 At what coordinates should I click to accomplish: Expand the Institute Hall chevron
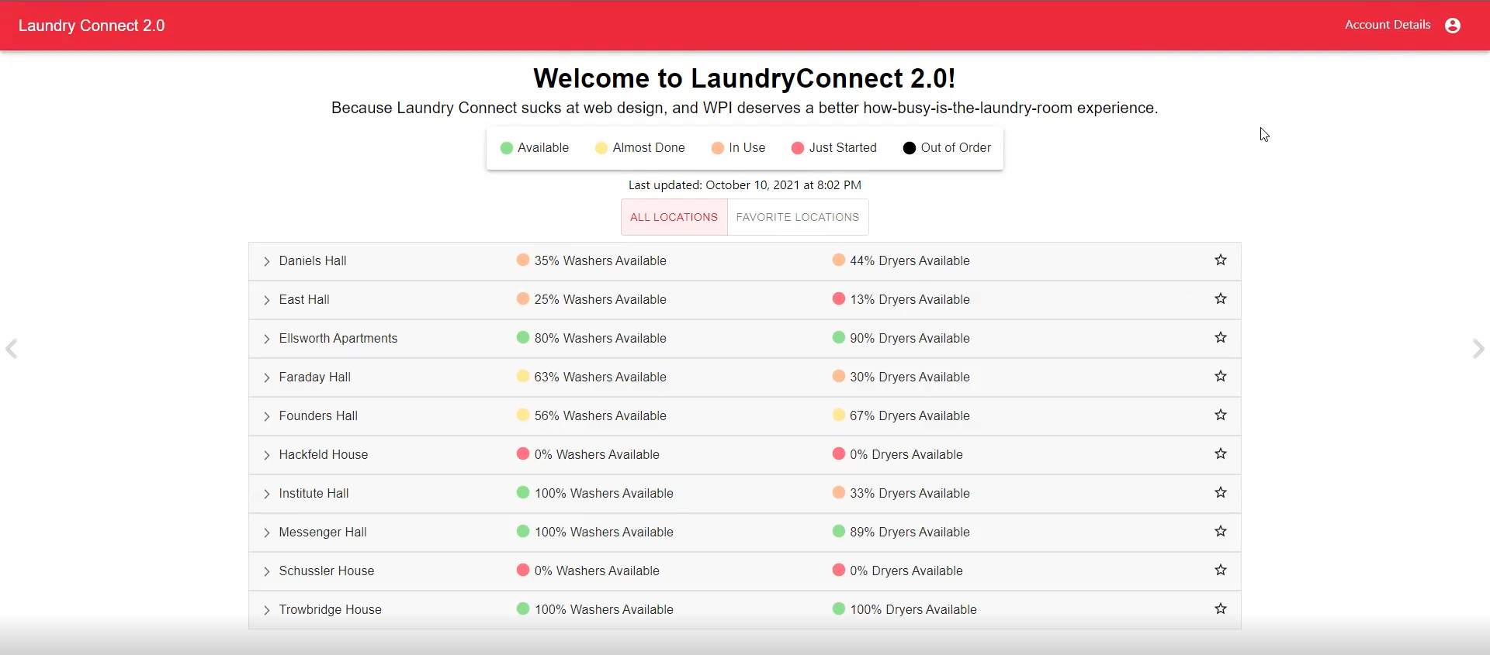coord(266,494)
